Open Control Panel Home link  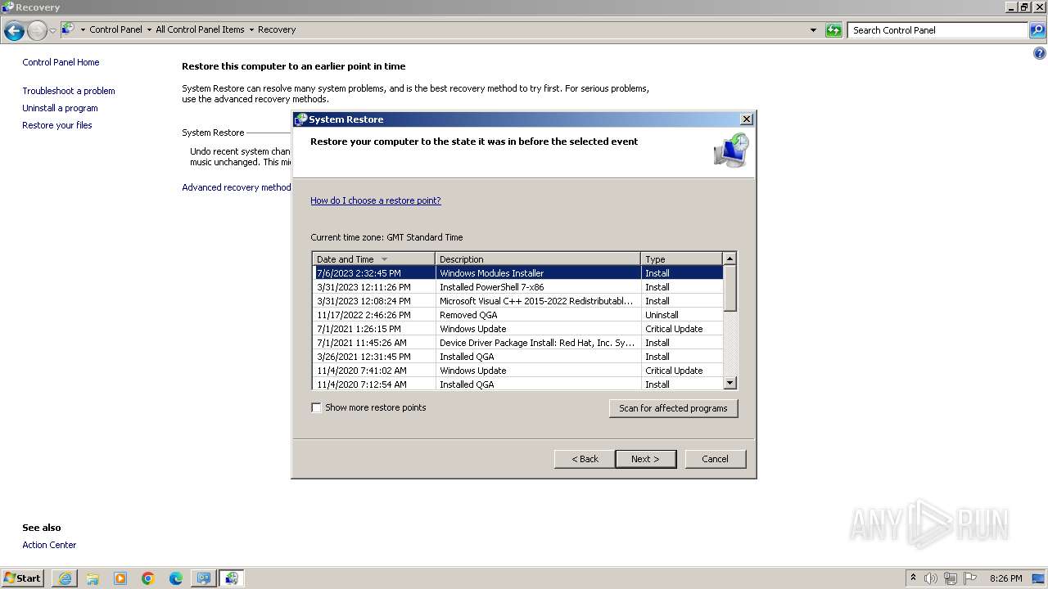pos(61,62)
